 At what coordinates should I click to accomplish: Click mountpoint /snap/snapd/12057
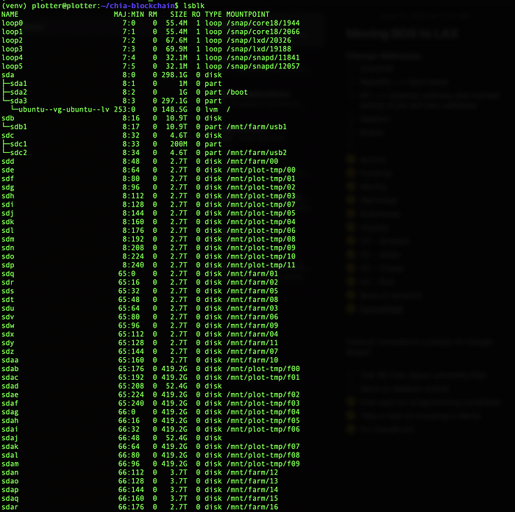click(x=263, y=66)
